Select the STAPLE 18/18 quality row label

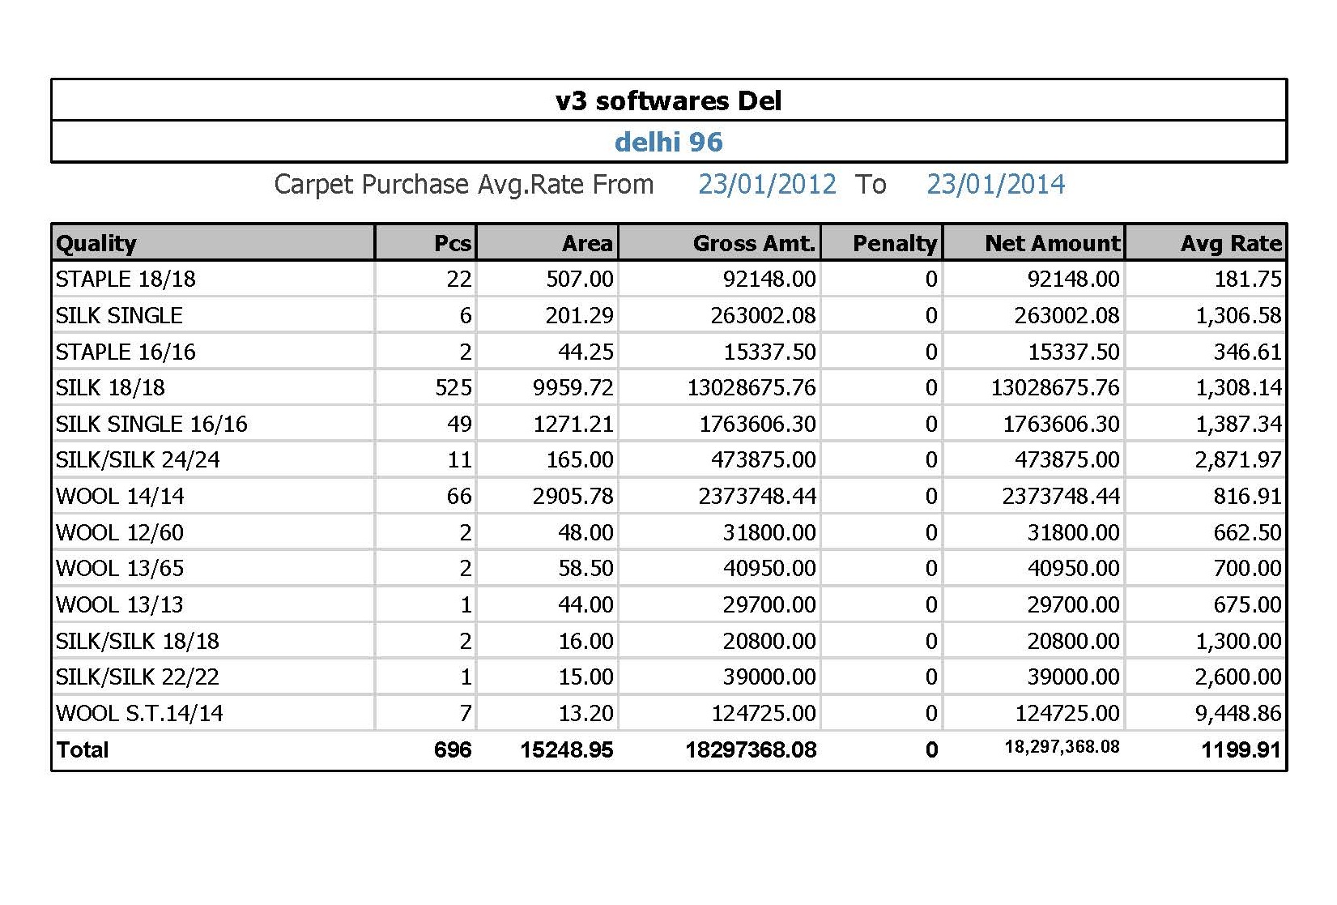tap(126, 279)
